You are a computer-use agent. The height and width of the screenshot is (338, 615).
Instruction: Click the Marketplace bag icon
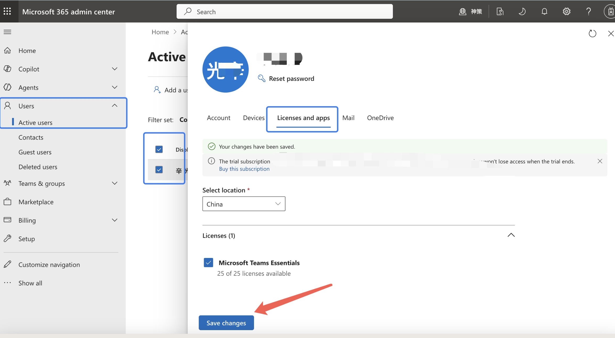coord(8,201)
